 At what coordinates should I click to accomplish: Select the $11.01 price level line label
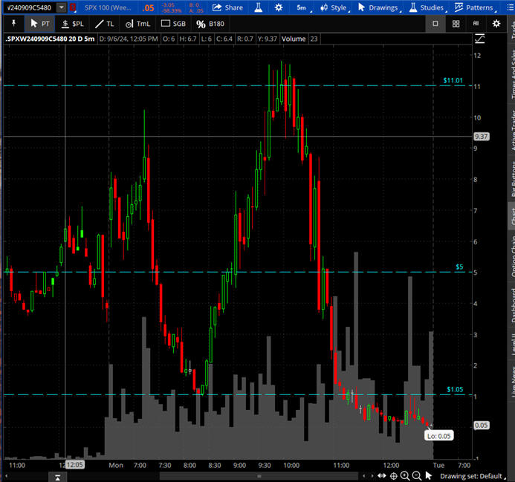pos(453,80)
